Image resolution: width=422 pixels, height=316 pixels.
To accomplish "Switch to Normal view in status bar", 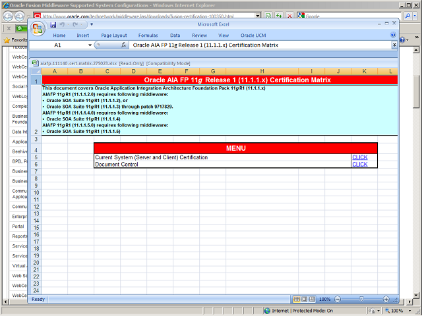I will click(x=297, y=299).
